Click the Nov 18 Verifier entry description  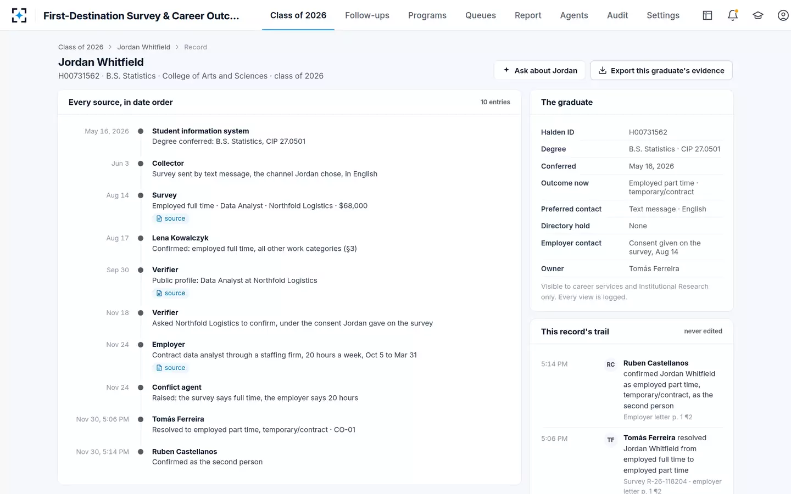(x=292, y=323)
